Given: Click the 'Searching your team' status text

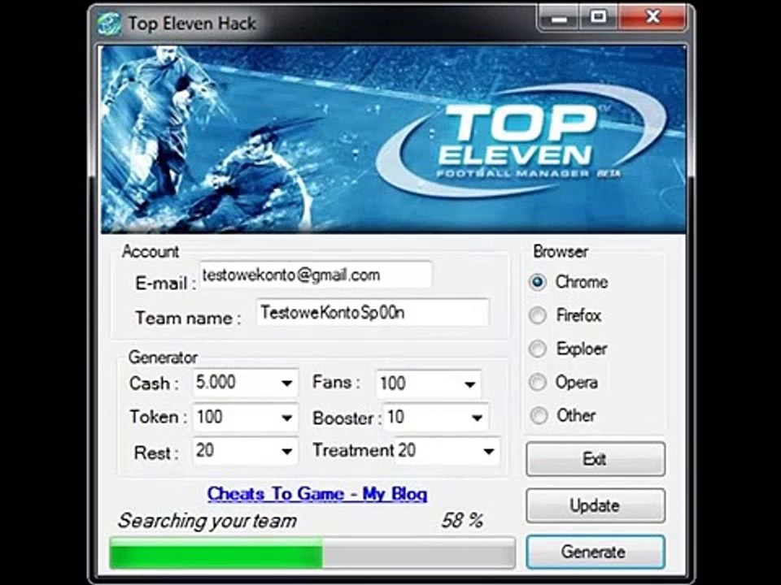Looking at the screenshot, I should 207,521.
